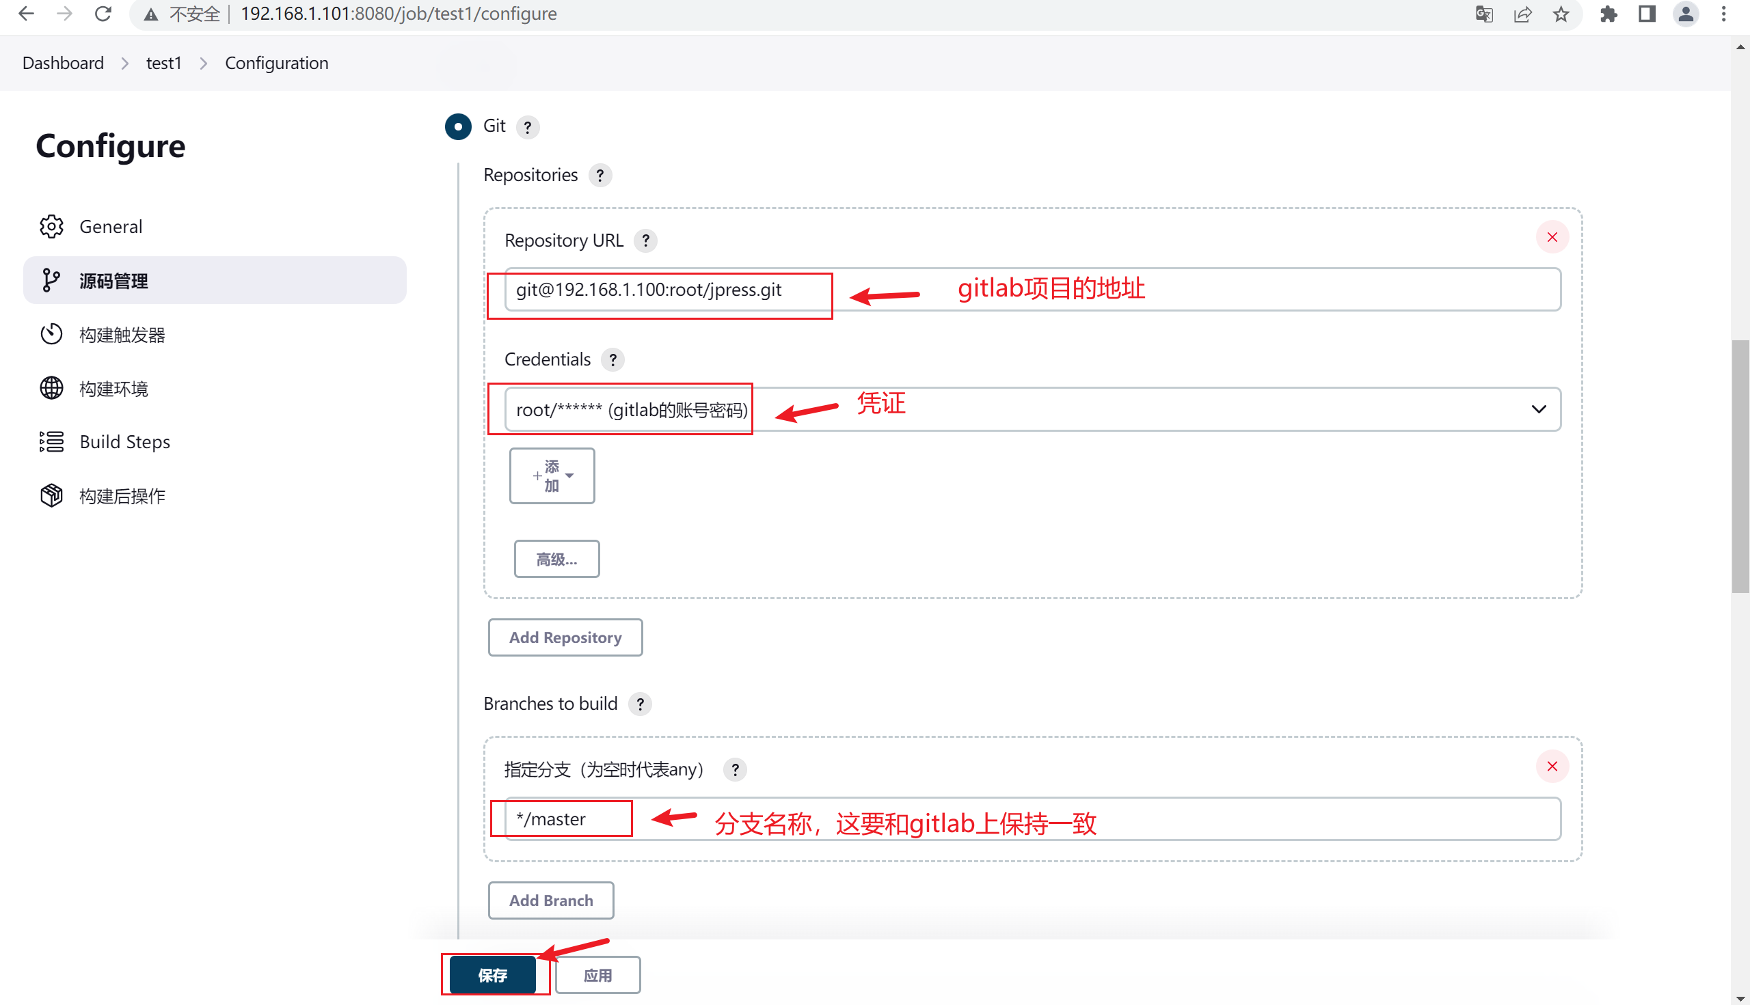Click the help icon beside Credentials
Image resolution: width=1750 pixels, height=1005 pixels.
[x=612, y=359]
